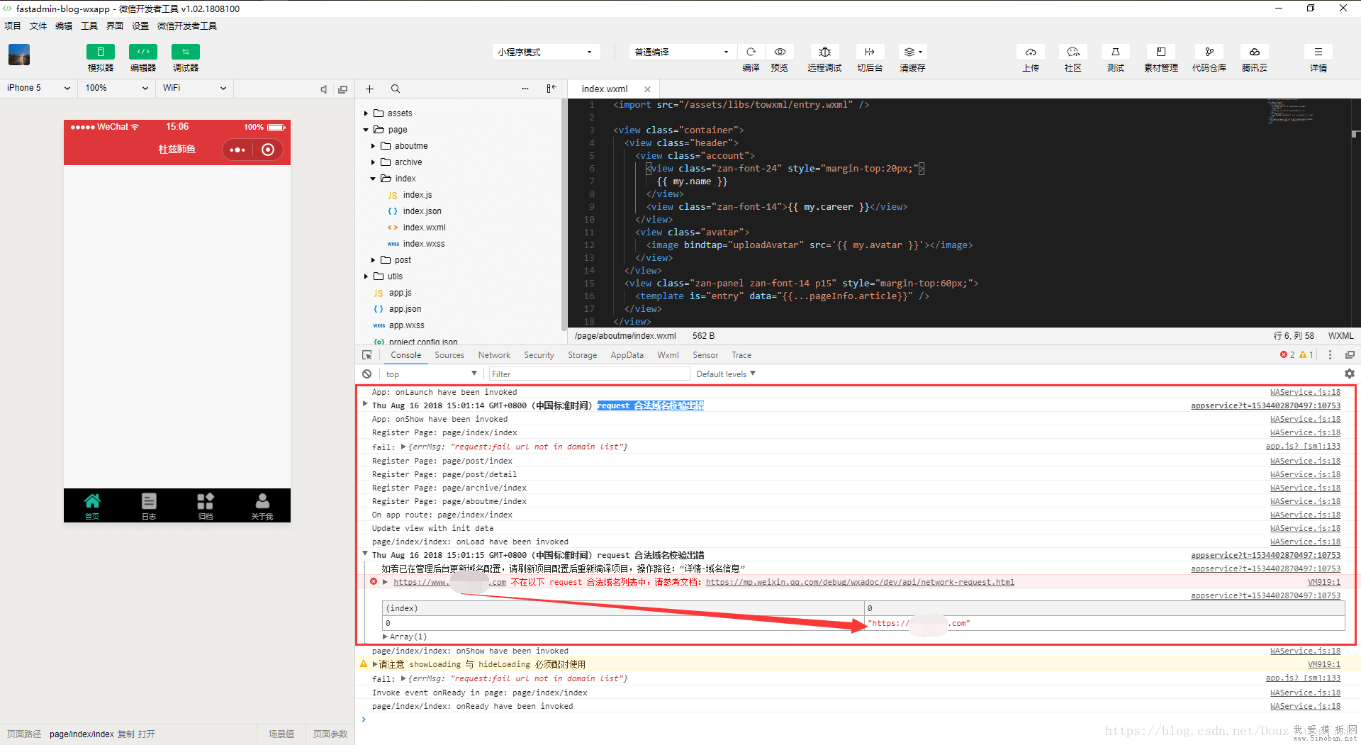Open the 腾讯云 cloud icon
The width and height of the screenshot is (1361, 745).
tap(1254, 52)
